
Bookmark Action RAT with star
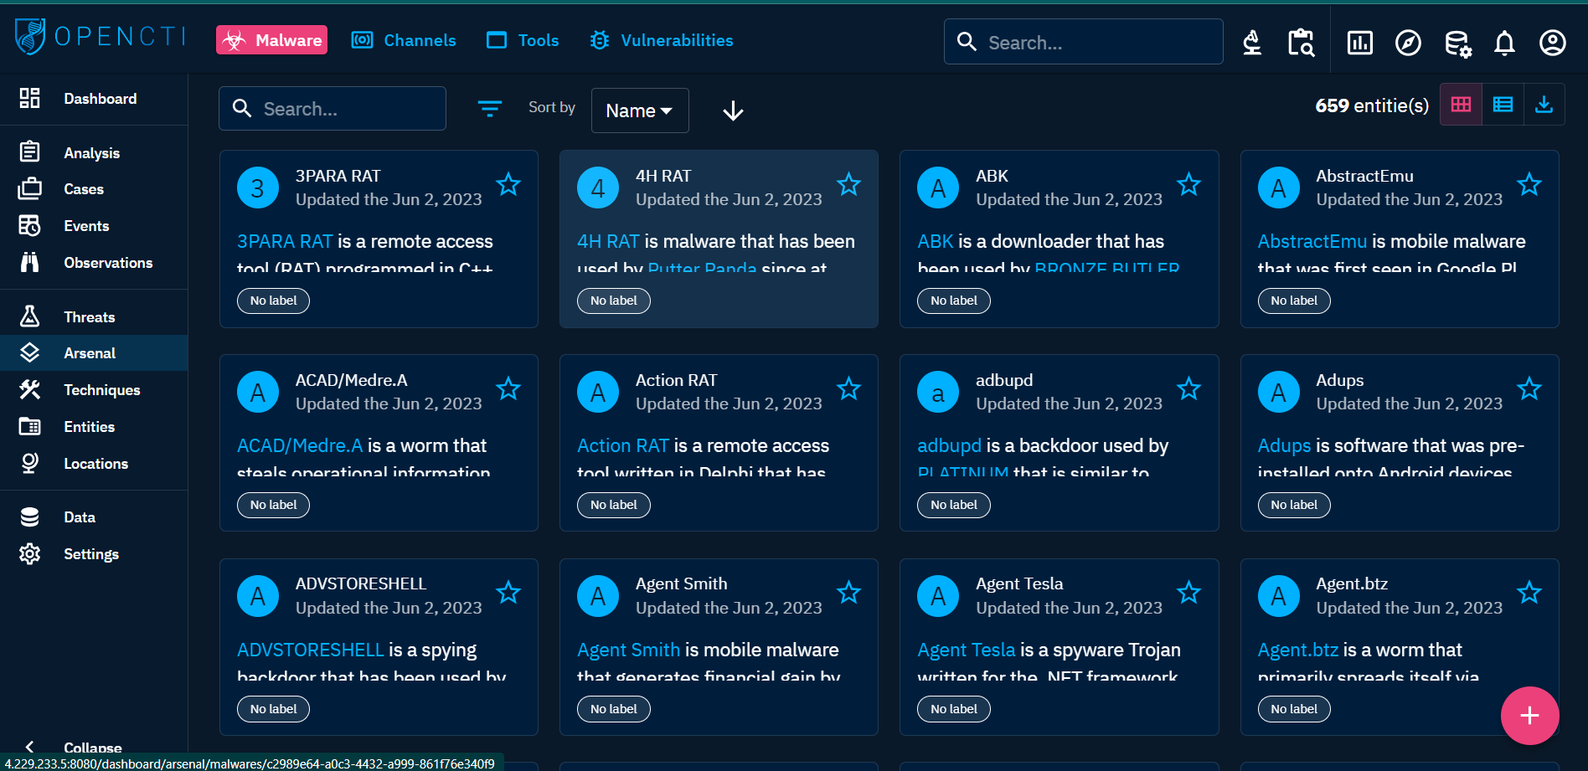pos(848,388)
